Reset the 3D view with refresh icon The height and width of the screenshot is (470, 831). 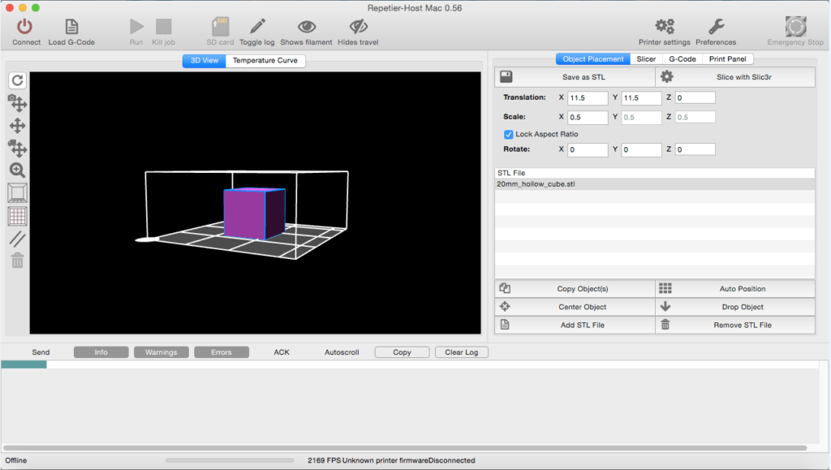tap(18, 80)
